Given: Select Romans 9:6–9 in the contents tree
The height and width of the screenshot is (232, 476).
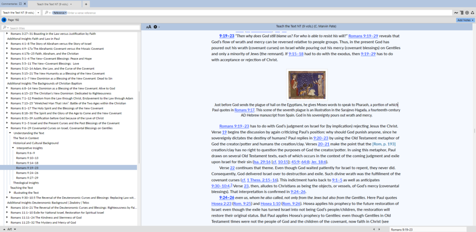Looking at the screenshot, I should pos(26,153).
